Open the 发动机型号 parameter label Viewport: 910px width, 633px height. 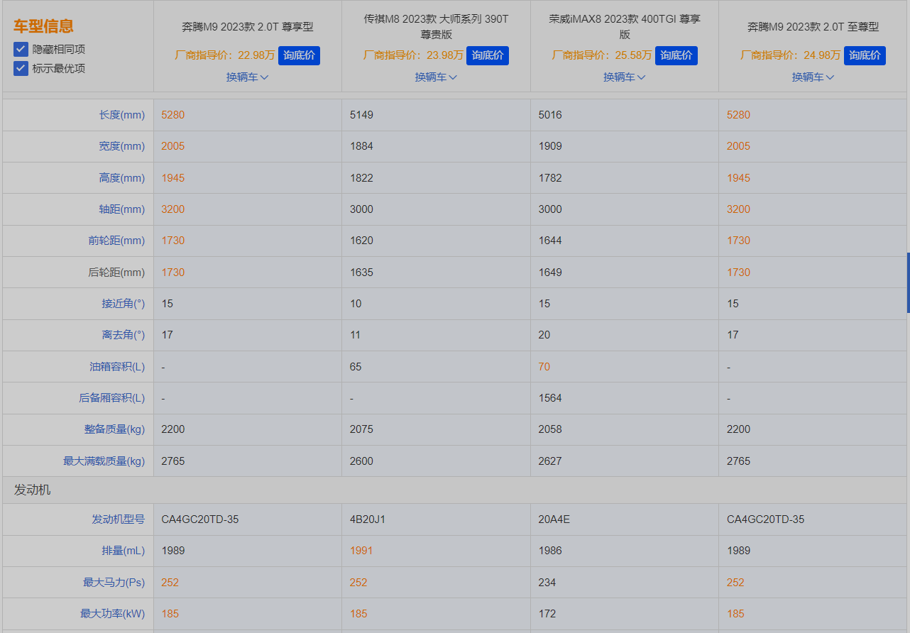[118, 519]
